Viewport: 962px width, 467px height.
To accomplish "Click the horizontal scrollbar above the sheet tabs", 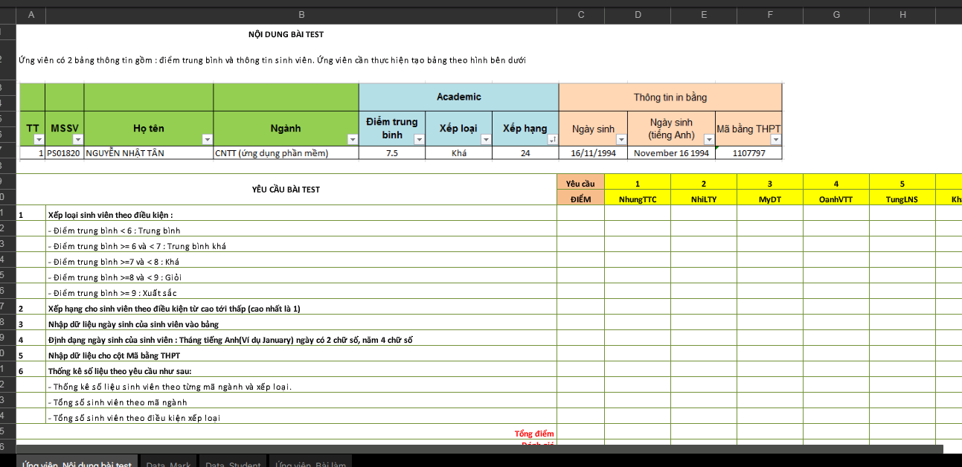I will (476, 449).
